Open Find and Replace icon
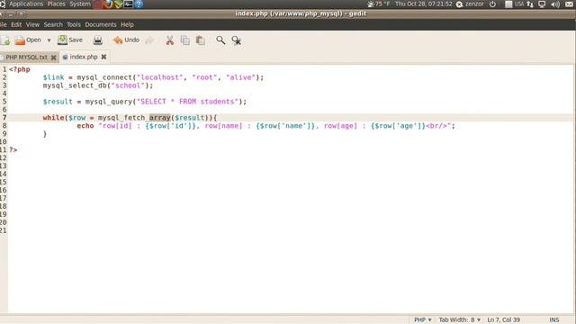Image resolution: width=576 pixels, height=324 pixels. click(236, 40)
